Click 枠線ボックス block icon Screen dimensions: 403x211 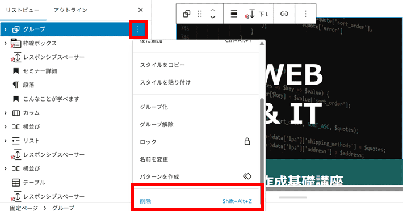[x=16, y=43]
